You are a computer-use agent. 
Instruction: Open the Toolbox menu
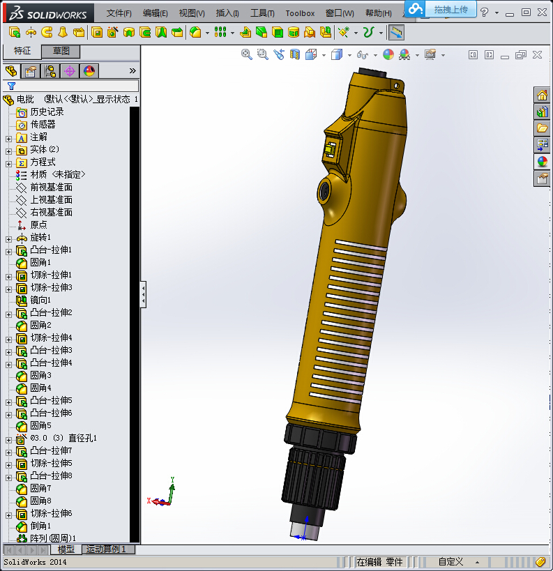pos(300,13)
